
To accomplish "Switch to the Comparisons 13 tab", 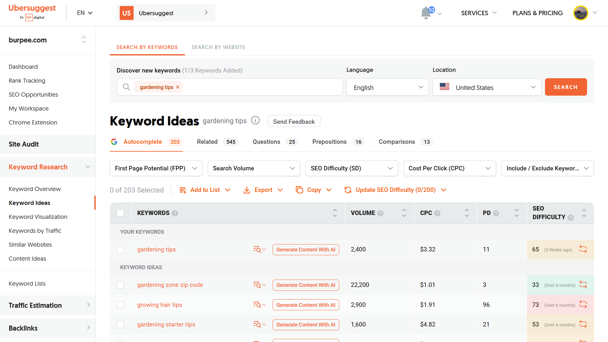I will [x=406, y=142].
